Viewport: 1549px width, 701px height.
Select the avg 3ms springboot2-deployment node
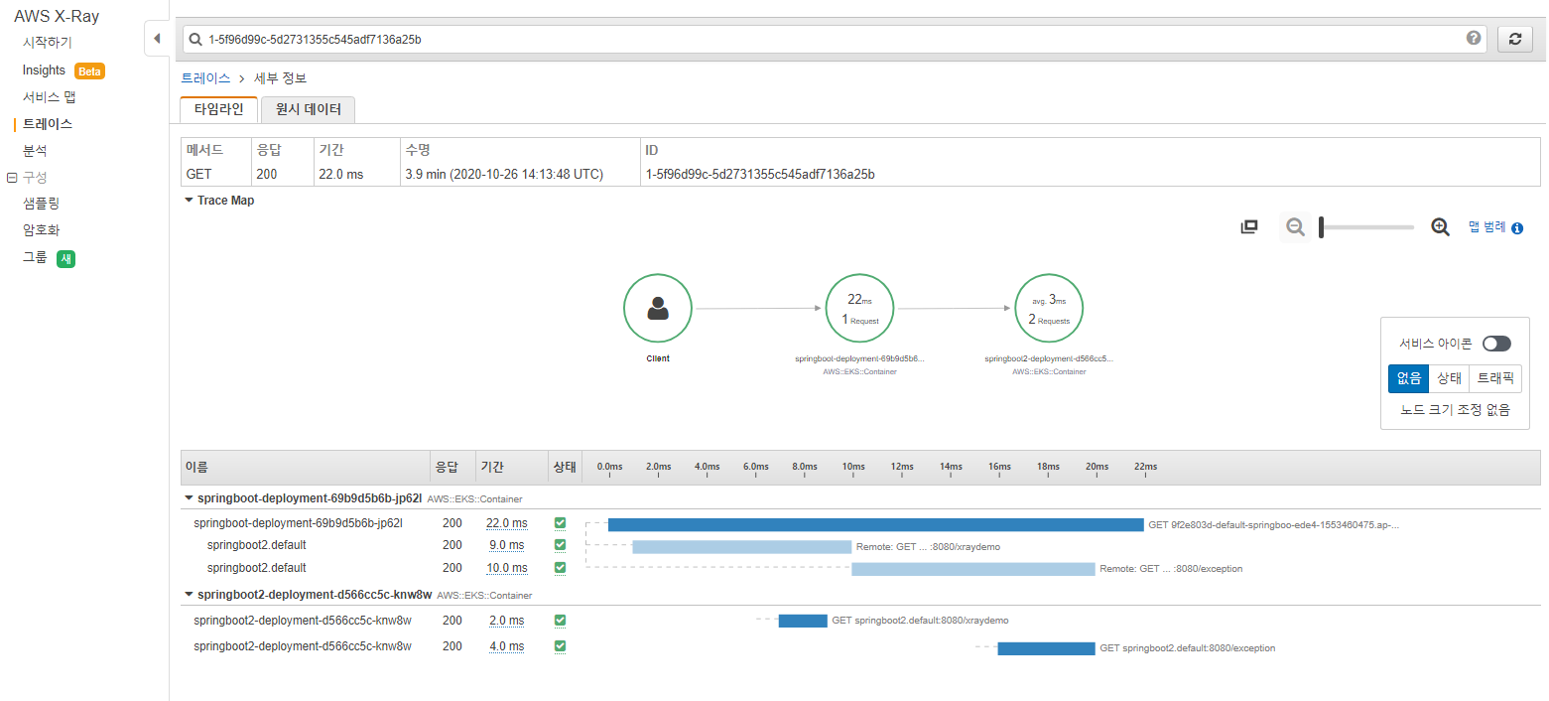(x=1049, y=309)
